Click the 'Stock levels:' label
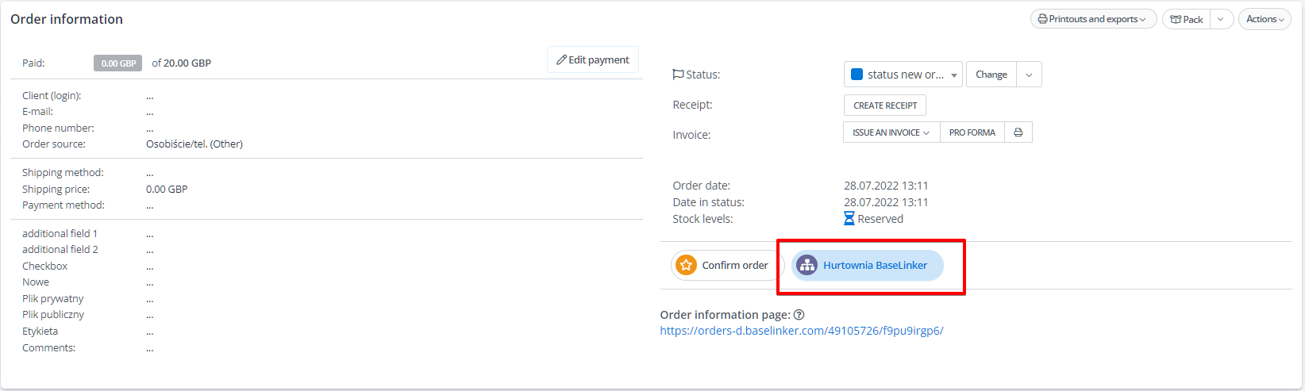 pyautogui.click(x=703, y=219)
